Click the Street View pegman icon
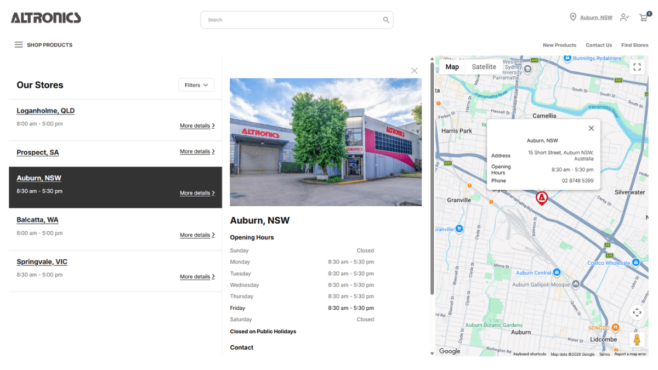Screen dimensions: 658x370 pos(637,340)
